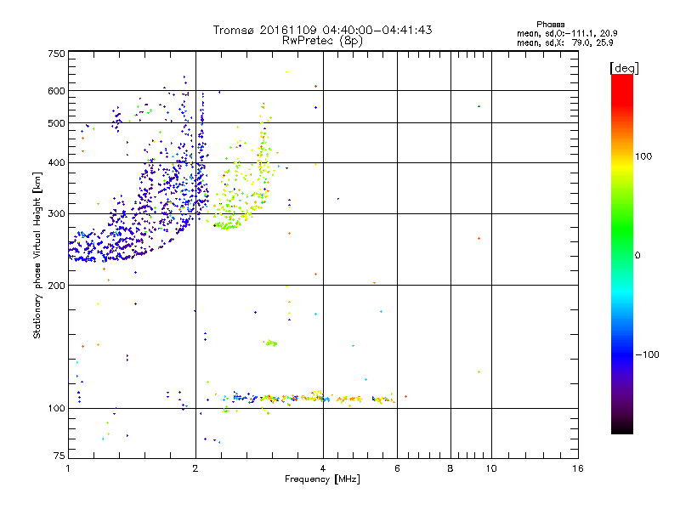The width and height of the screenshot is (680, 510).
Task: Click the "750" tick label on height axis
Action: (56, 54)
